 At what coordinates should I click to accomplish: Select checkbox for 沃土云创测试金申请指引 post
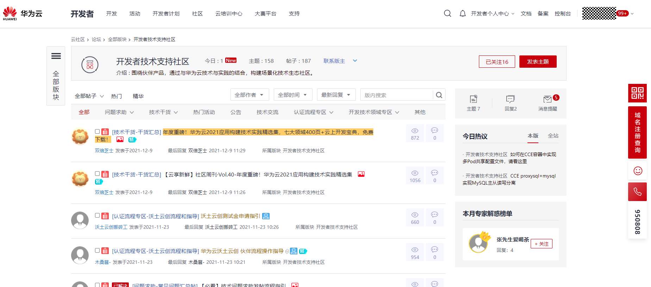pos(97,215)
